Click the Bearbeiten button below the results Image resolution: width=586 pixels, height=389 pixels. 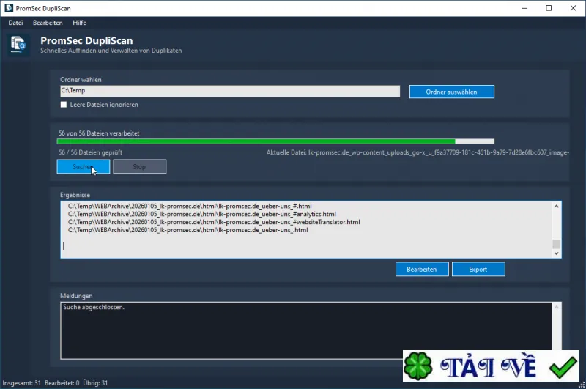click(422, 270)
